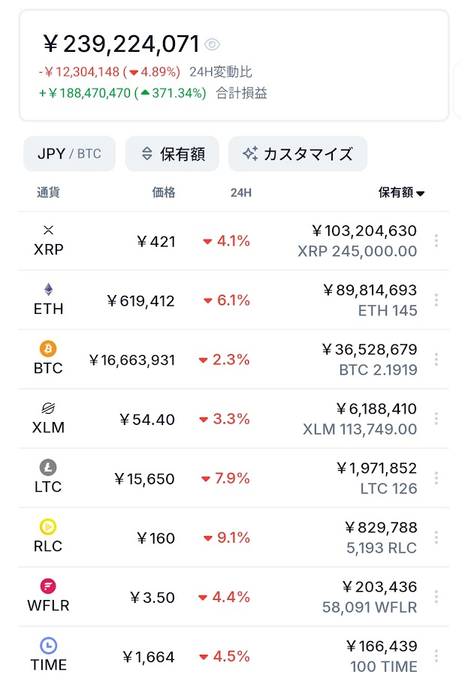Click the blue TIME clock icon
Viewport: 468px width, 684px height.
coord(49,645)
